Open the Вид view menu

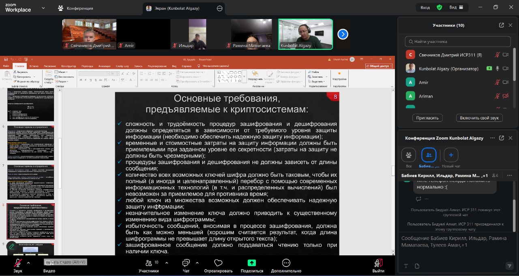point(456,7)
